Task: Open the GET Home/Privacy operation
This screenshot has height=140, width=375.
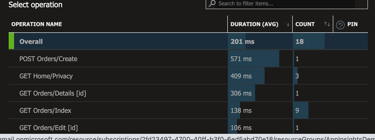Action: point(46,76)
